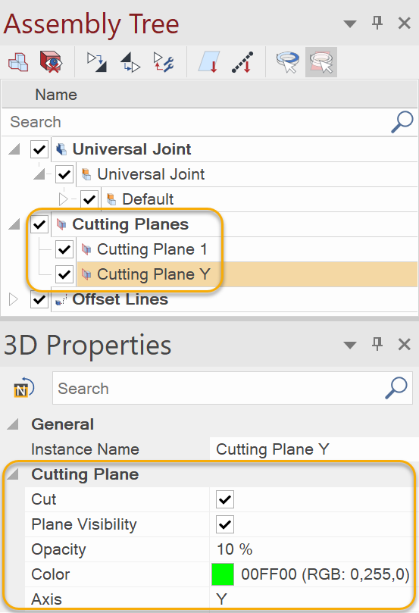Click the cutting line from points icon
The image size is (419, 613).
click(242, 62)
